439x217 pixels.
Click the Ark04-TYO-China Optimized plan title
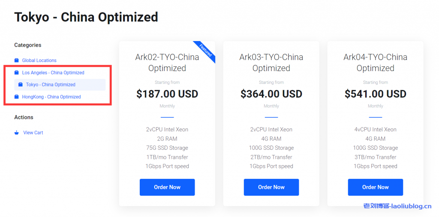click(x=376, y=62)
